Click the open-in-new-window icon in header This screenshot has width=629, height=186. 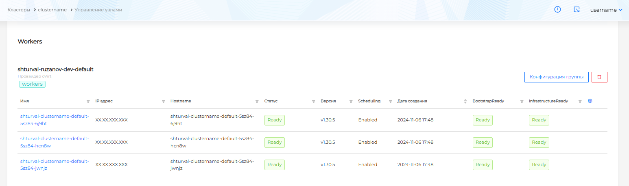coord(577,9)
